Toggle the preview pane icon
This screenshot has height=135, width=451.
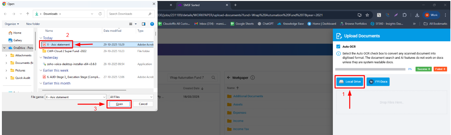click(143, 24)
